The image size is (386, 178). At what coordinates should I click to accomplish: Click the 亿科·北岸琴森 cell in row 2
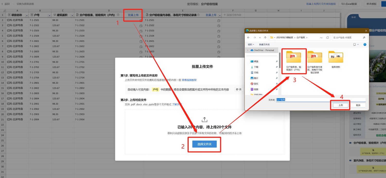(x=17, y=20)
